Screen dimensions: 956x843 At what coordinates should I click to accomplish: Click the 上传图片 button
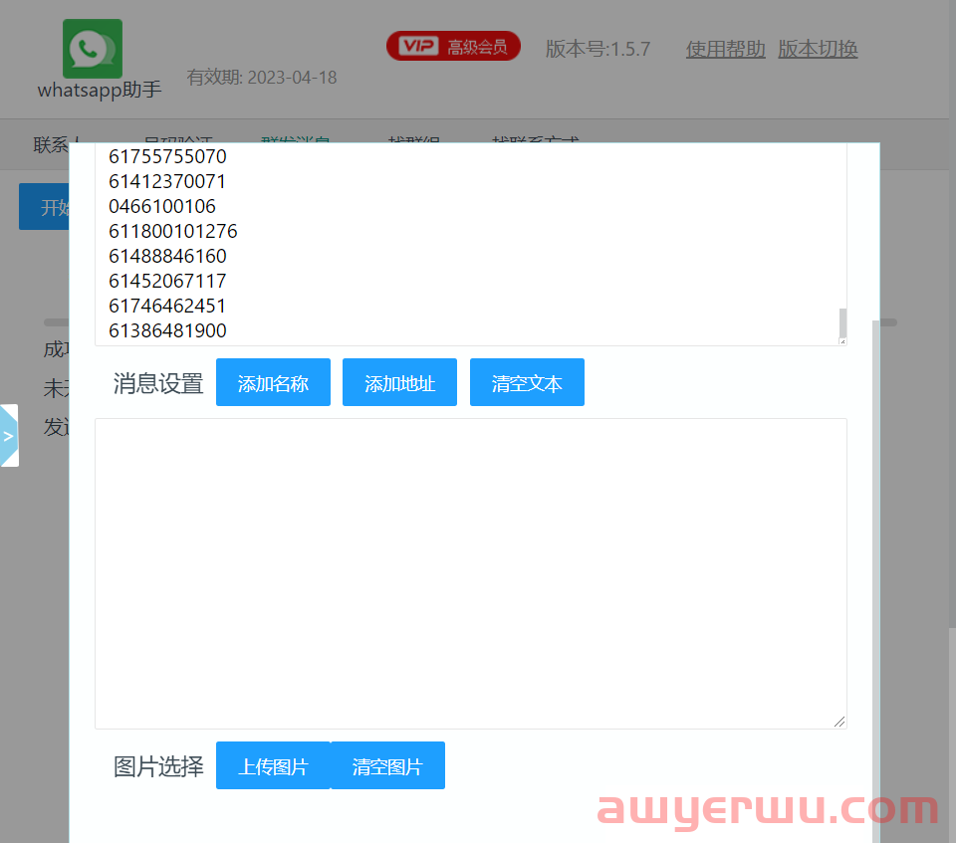(x=273, y=765)
